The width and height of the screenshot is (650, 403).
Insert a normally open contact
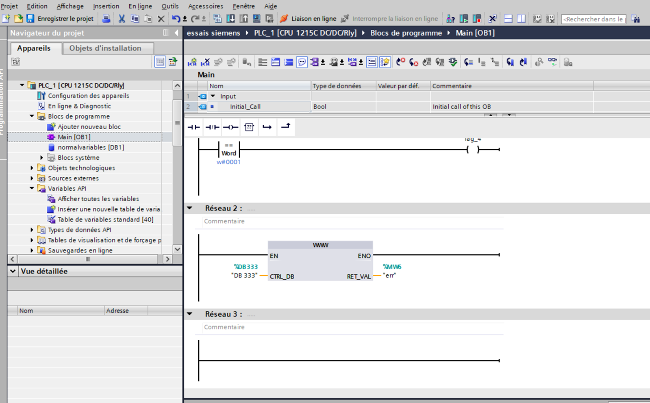(194, 127)
